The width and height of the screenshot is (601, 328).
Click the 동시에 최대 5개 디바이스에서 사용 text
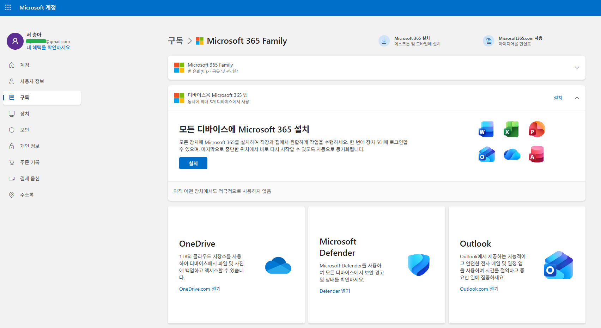(218, 102)
